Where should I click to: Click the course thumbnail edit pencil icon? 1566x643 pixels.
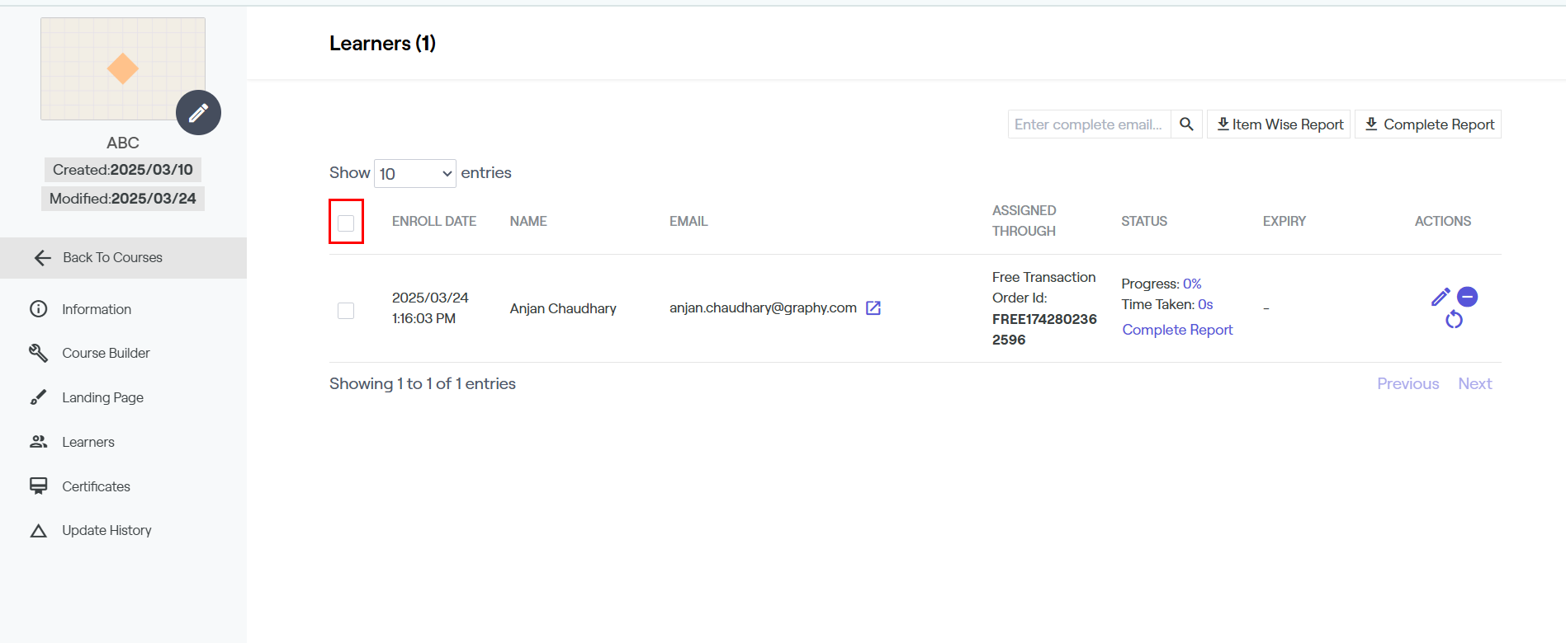click(198, 112)
